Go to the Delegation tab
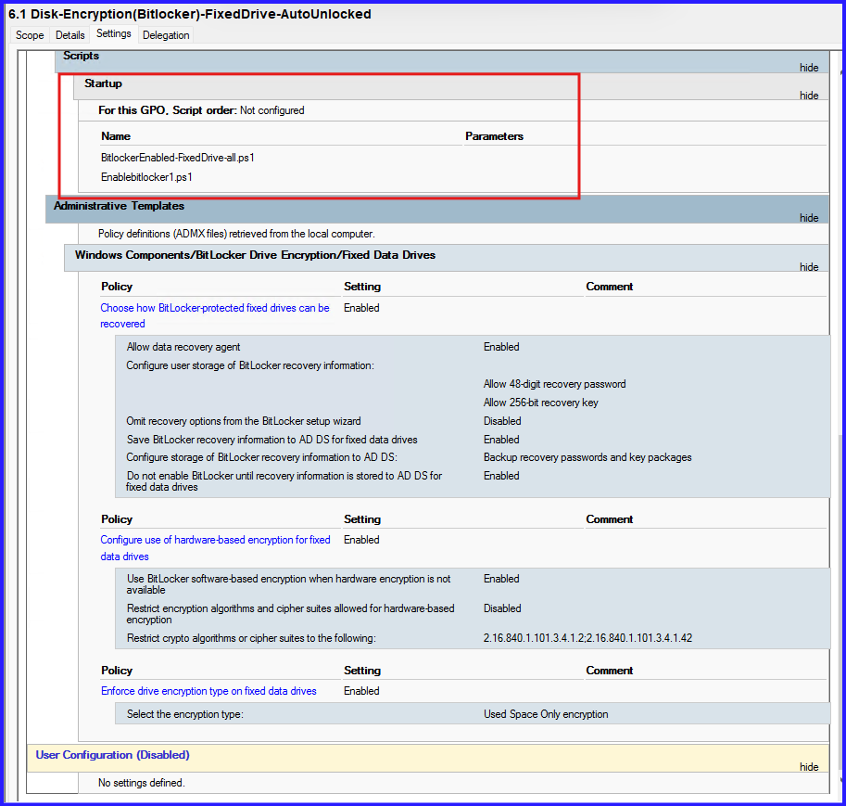Screen dimensions: 846x806 point(166,35)
